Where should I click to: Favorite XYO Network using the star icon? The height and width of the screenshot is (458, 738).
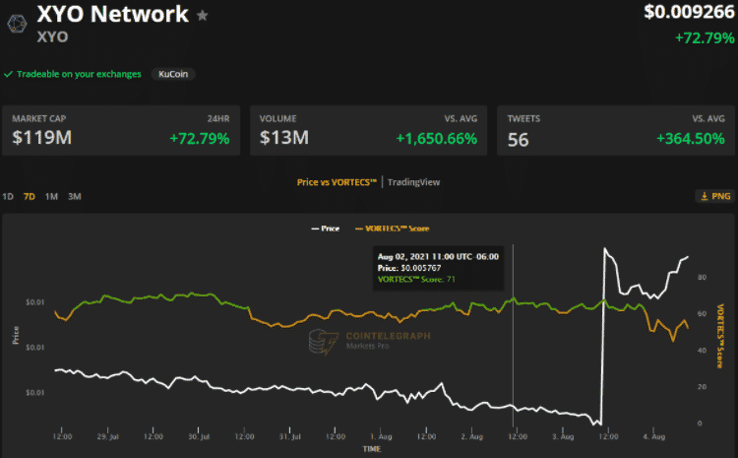click(203, 16)
